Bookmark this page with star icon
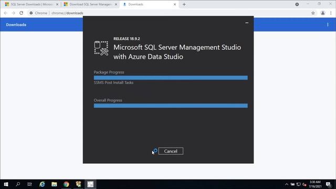336x189 pixels. pyautogui.click(x=313, y=13)
